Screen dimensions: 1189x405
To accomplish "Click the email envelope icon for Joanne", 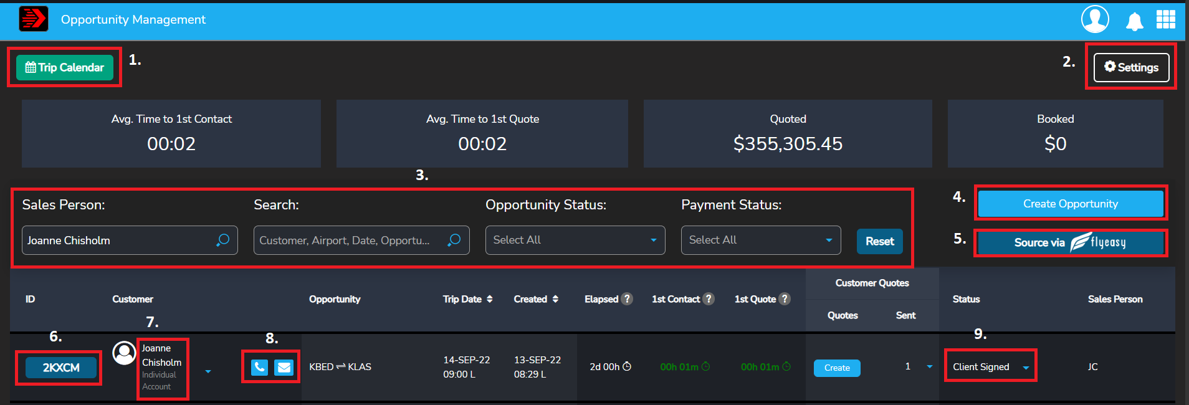I will (284, 367).
